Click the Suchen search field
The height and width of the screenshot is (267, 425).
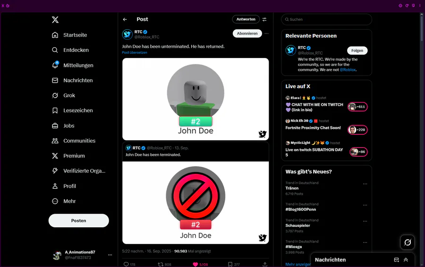coord(327,19)
